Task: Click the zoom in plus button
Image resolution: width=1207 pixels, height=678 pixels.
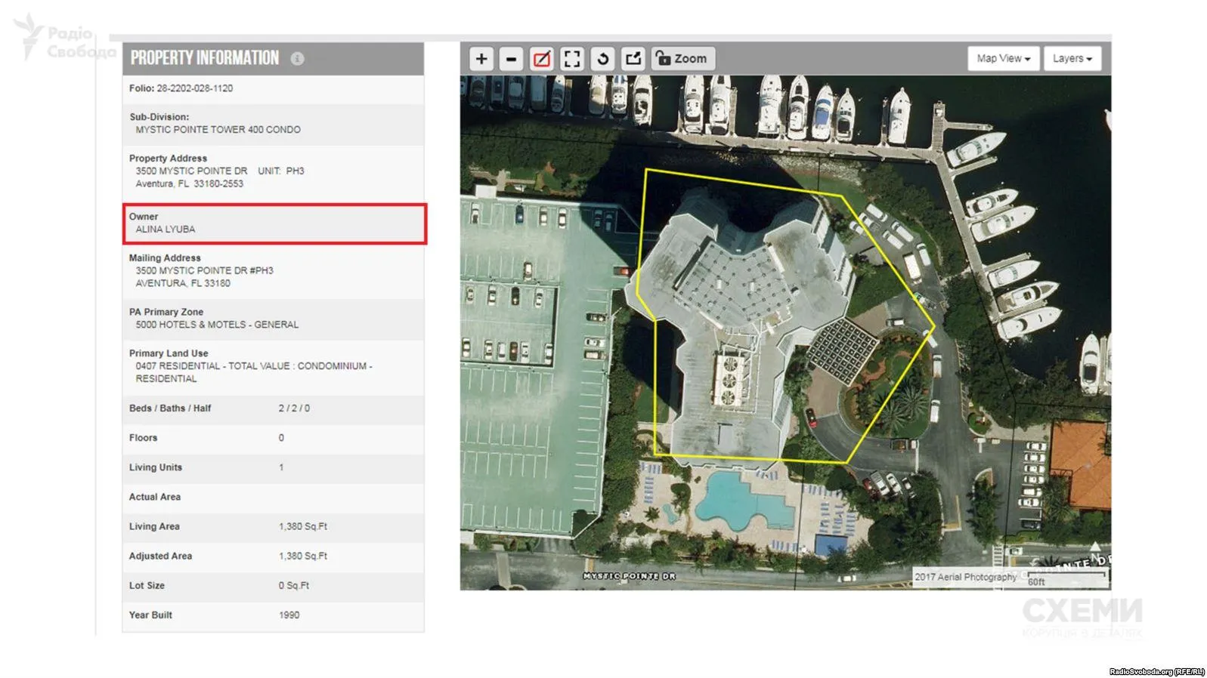Action: (x=481, y=59)
